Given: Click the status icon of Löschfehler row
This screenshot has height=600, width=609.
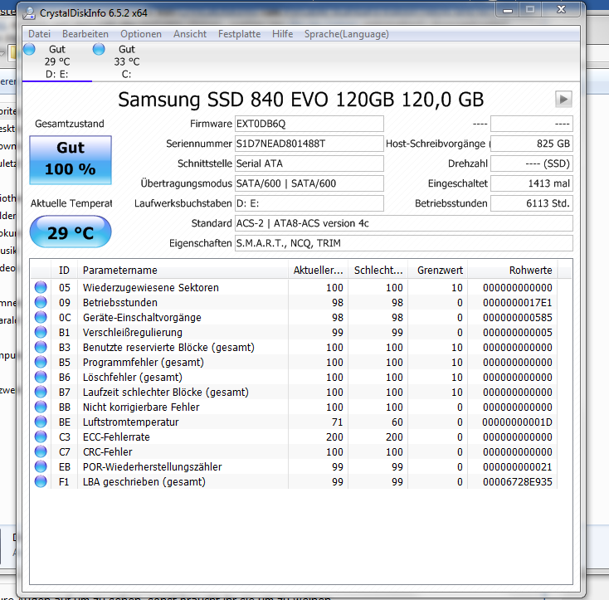Looking at the screenshot, I should click(x=41, y=377).
